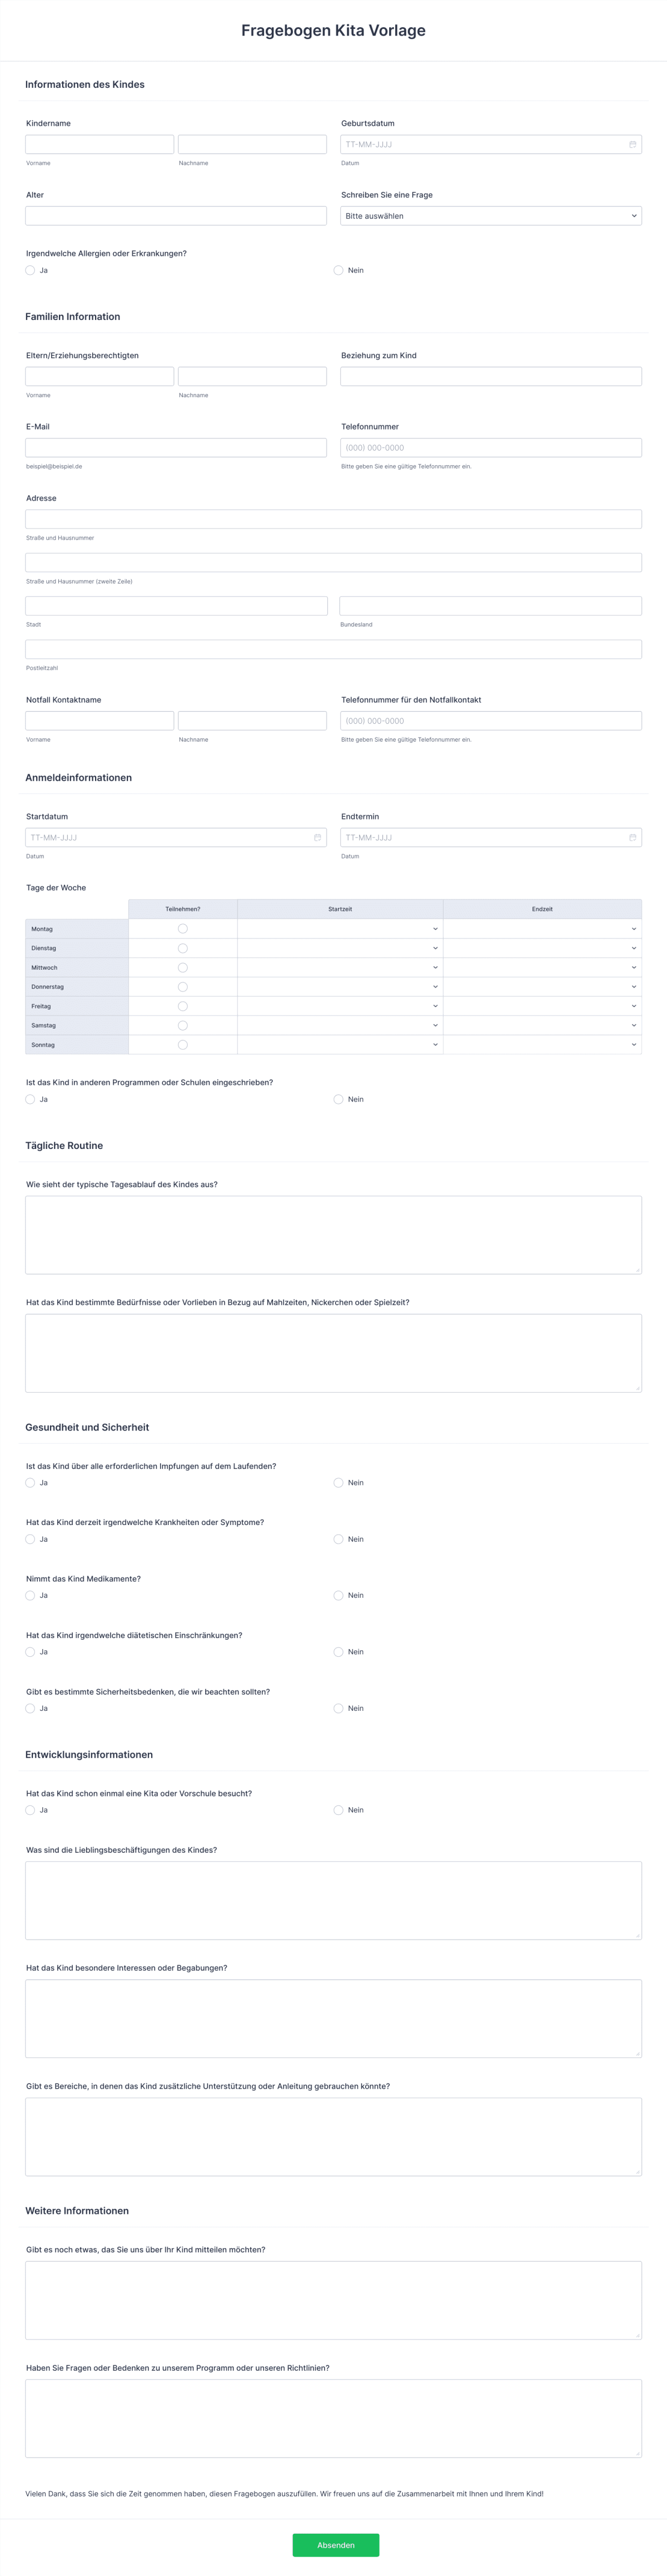Click the E-Mail input field
This screenshot has height=2576, width=667.
[x=176, y=447]
